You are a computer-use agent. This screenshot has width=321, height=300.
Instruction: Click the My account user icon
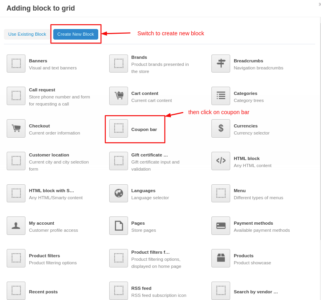click(x=16, y=225)
